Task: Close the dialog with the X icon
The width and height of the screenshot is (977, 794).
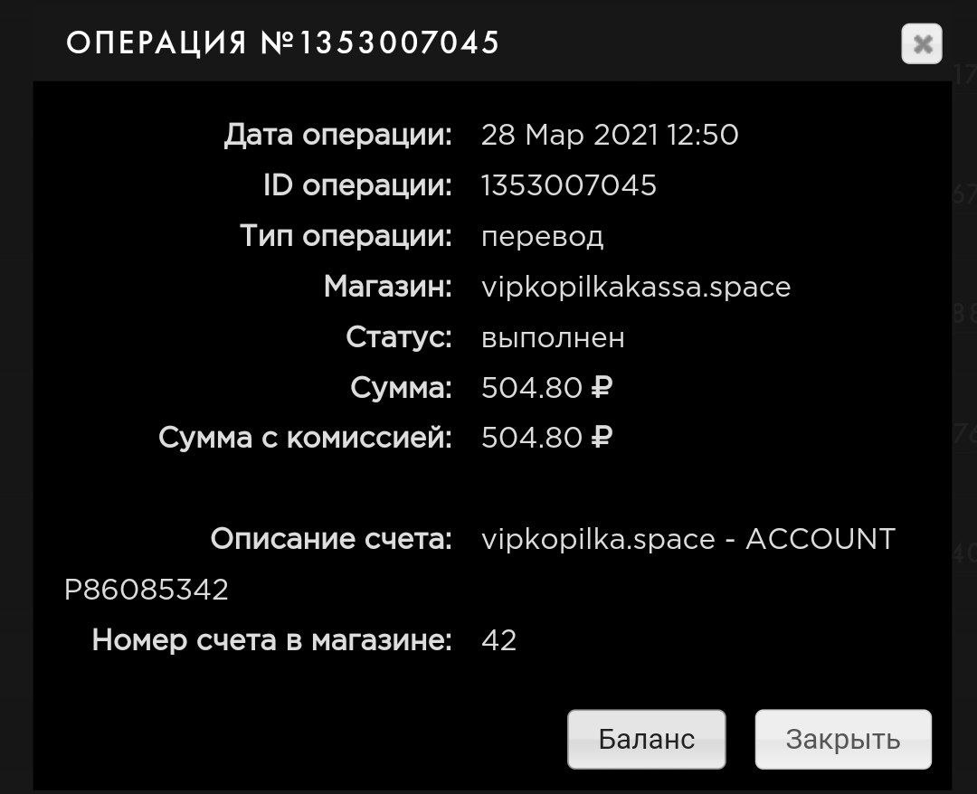Action: pyautogui.click(x=921, y=43)
